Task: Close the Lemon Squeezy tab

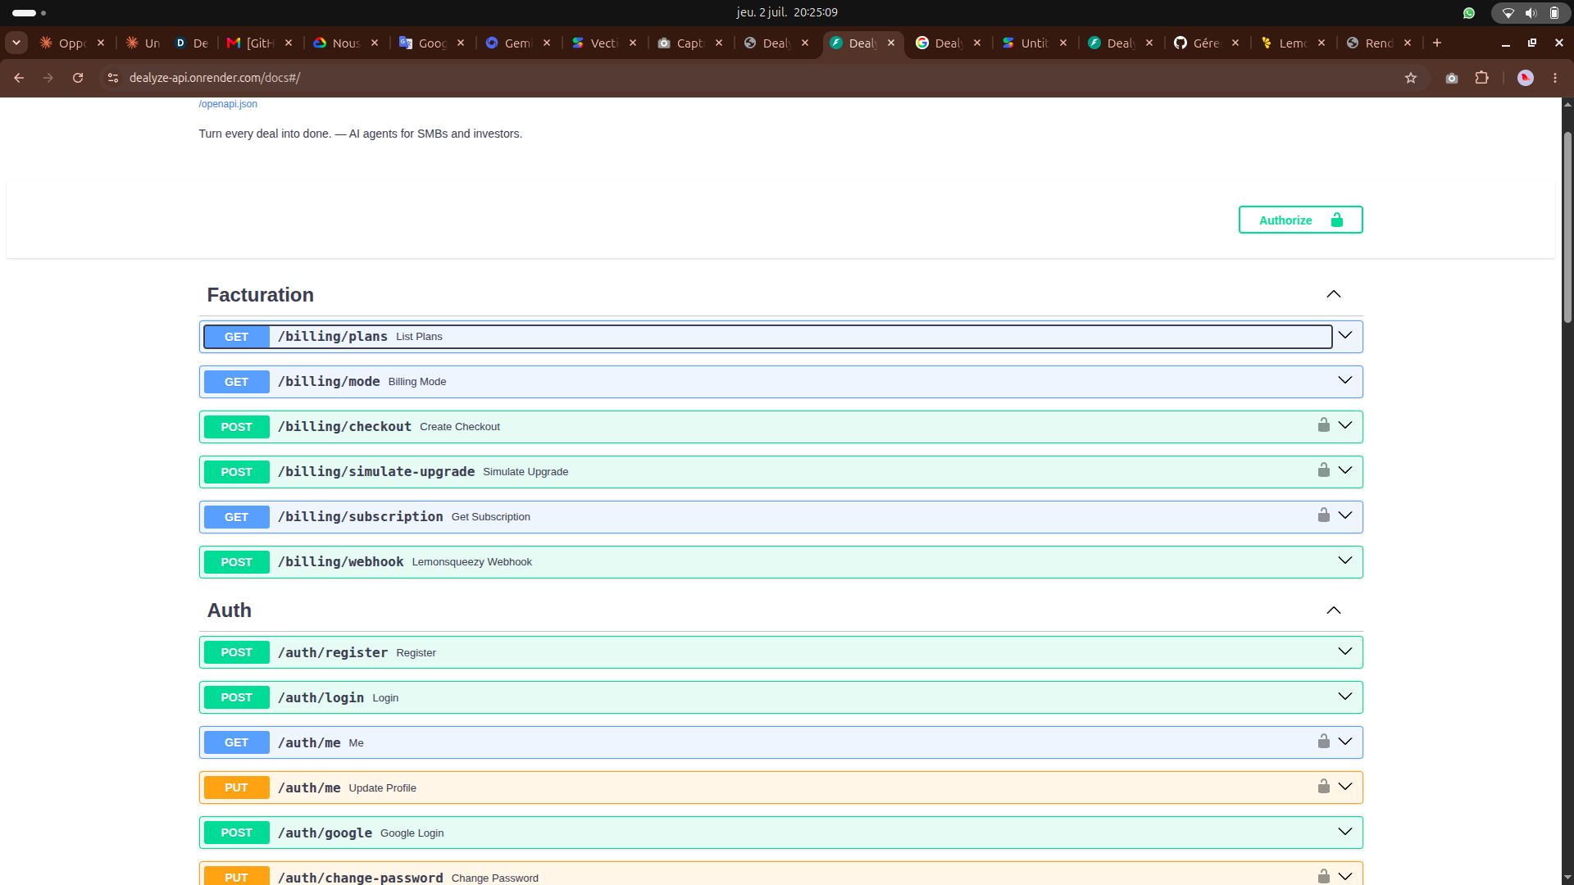Action: (1322, 43)
